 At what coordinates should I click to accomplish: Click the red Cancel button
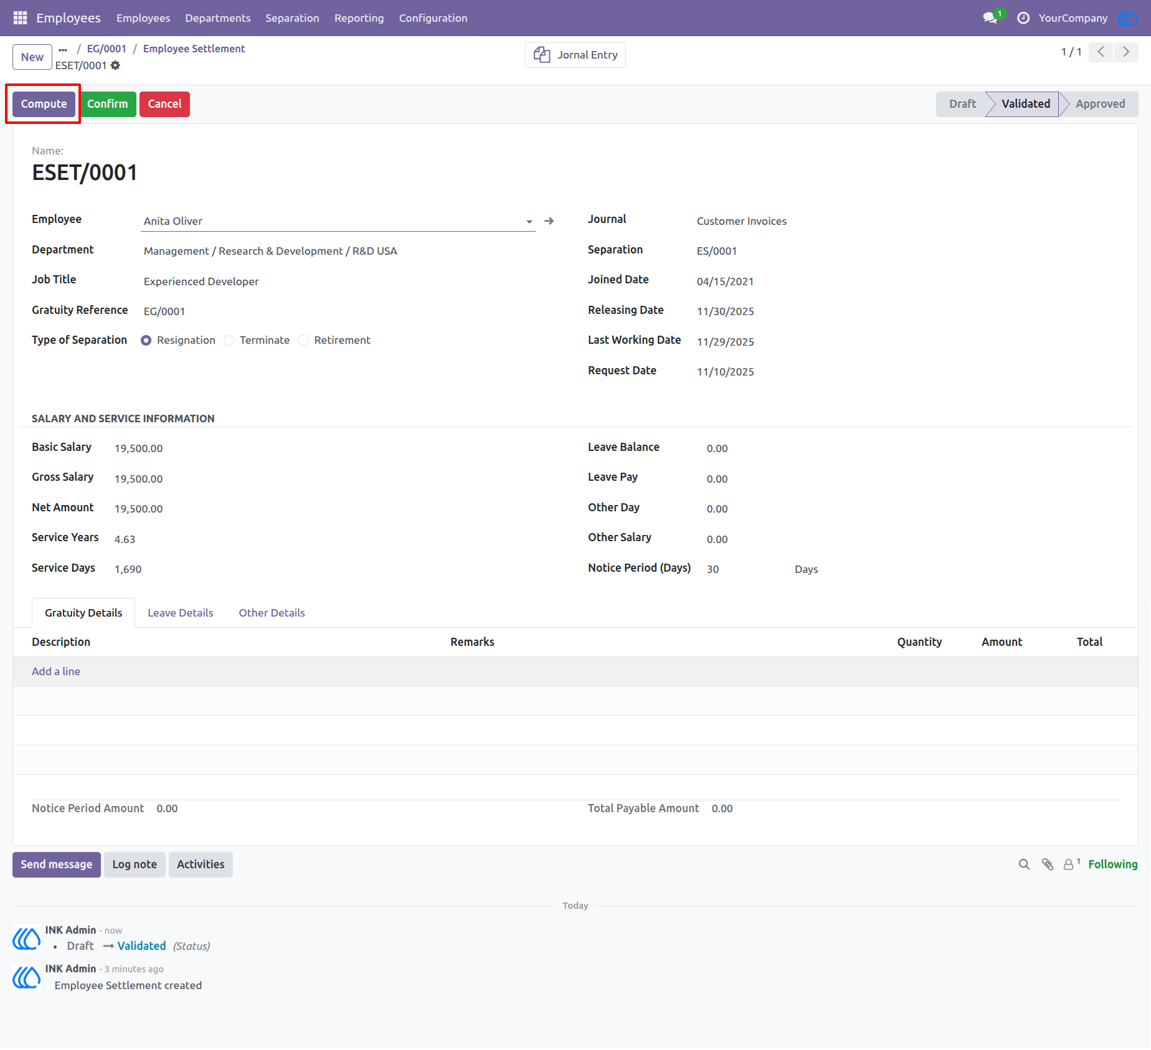164,104
